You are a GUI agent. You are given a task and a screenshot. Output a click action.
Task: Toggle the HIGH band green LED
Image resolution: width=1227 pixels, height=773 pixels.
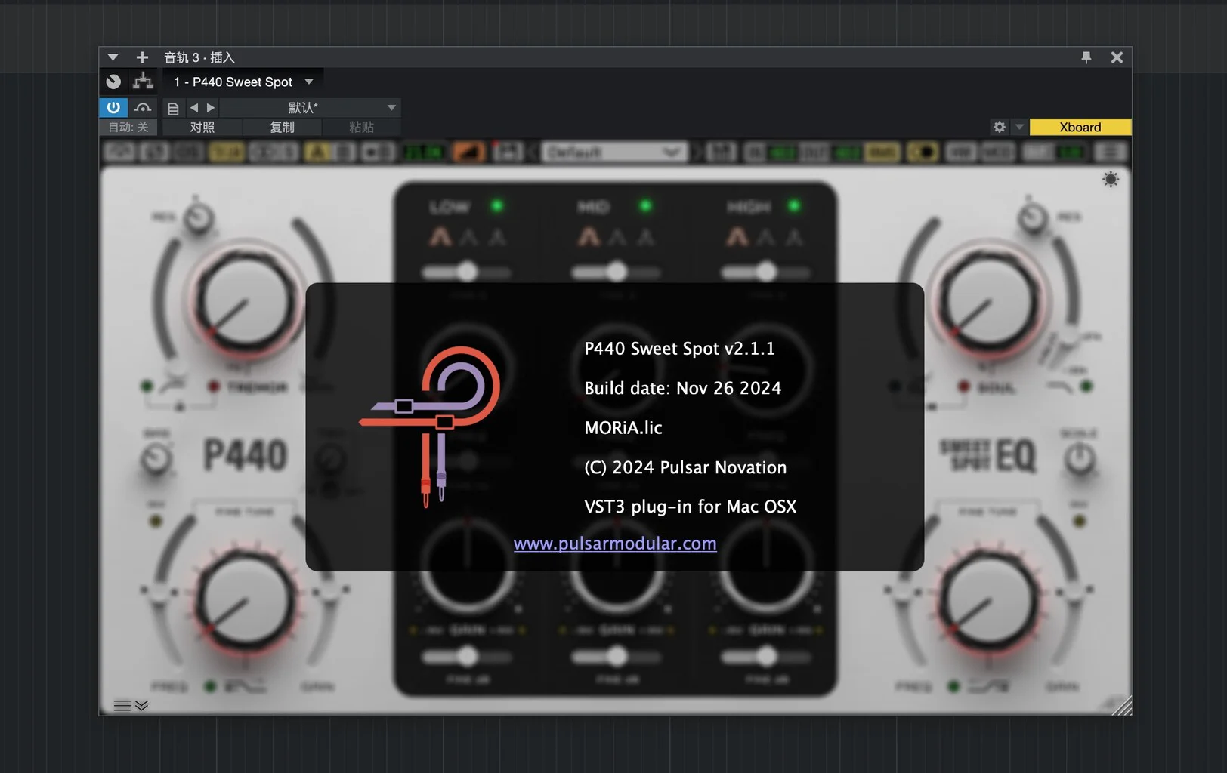[x=793, y=205]
